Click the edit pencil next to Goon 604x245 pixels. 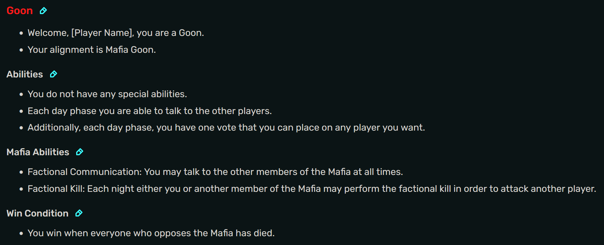coord(43,11)
